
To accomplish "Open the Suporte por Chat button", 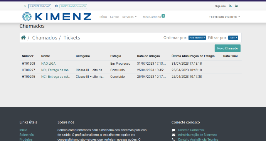I will click(x=40, y=7).
